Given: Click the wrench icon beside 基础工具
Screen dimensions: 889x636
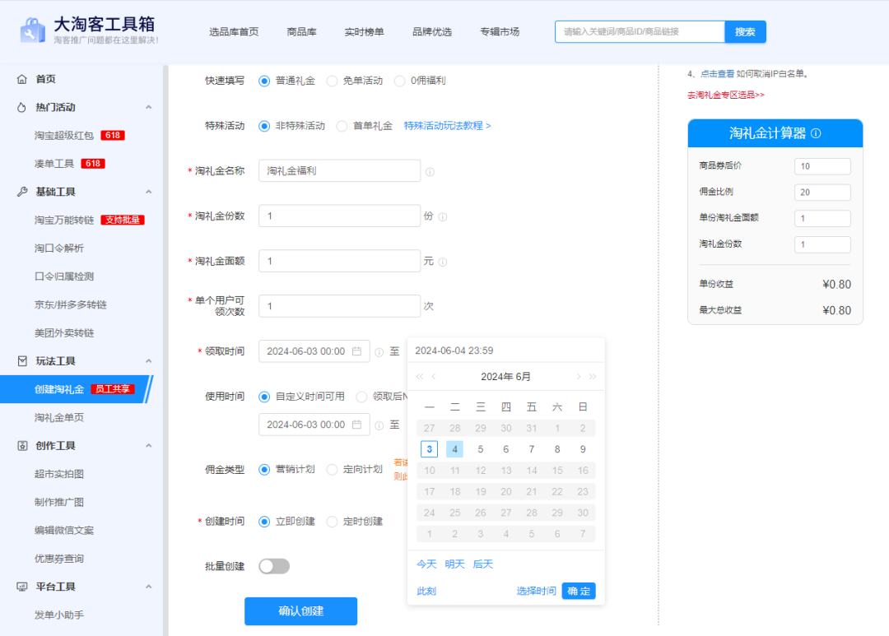Looking at the screenshot, I should coord(21,192).
